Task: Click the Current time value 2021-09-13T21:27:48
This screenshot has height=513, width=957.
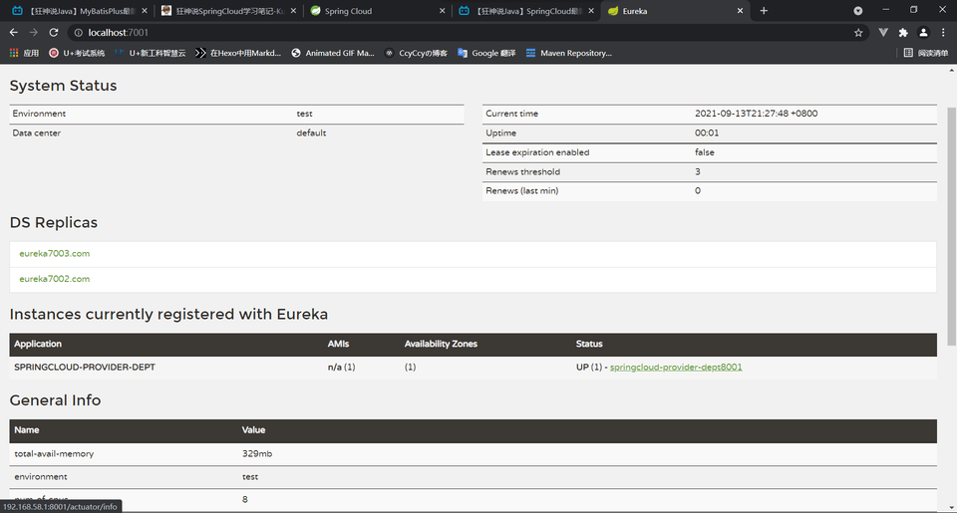Action: click(756, 114)
